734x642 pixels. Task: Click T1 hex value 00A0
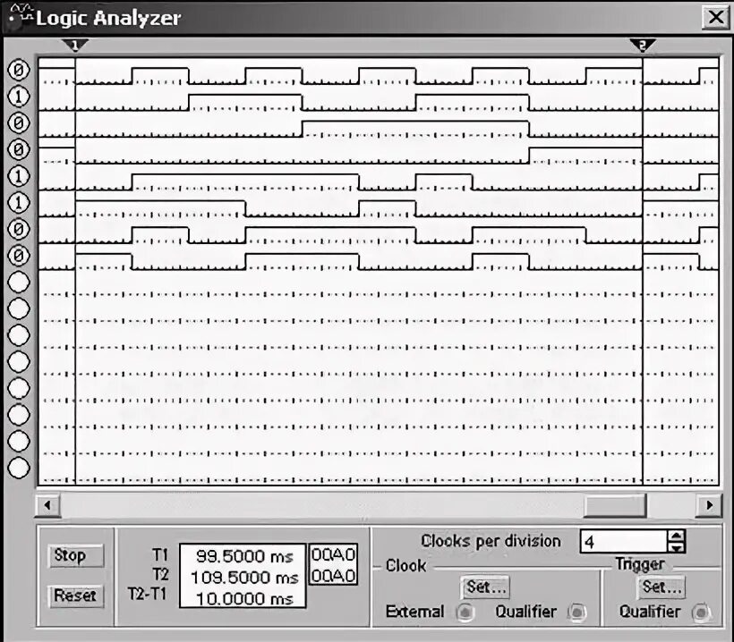[333, 555]
